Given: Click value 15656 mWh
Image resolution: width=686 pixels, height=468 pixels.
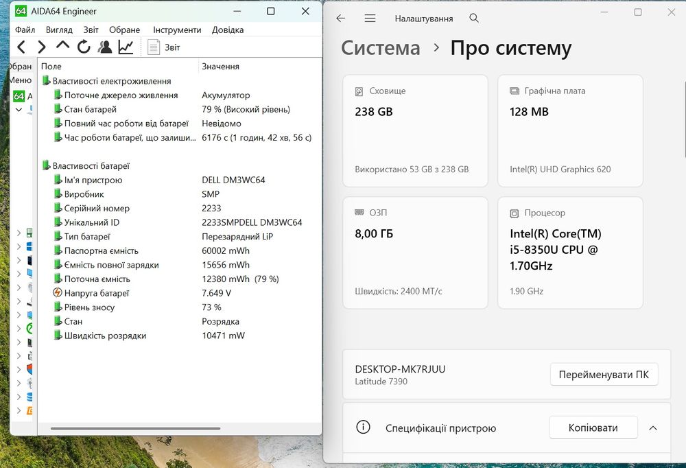Looking at the screenshot, I should click(x=226, y=265).
